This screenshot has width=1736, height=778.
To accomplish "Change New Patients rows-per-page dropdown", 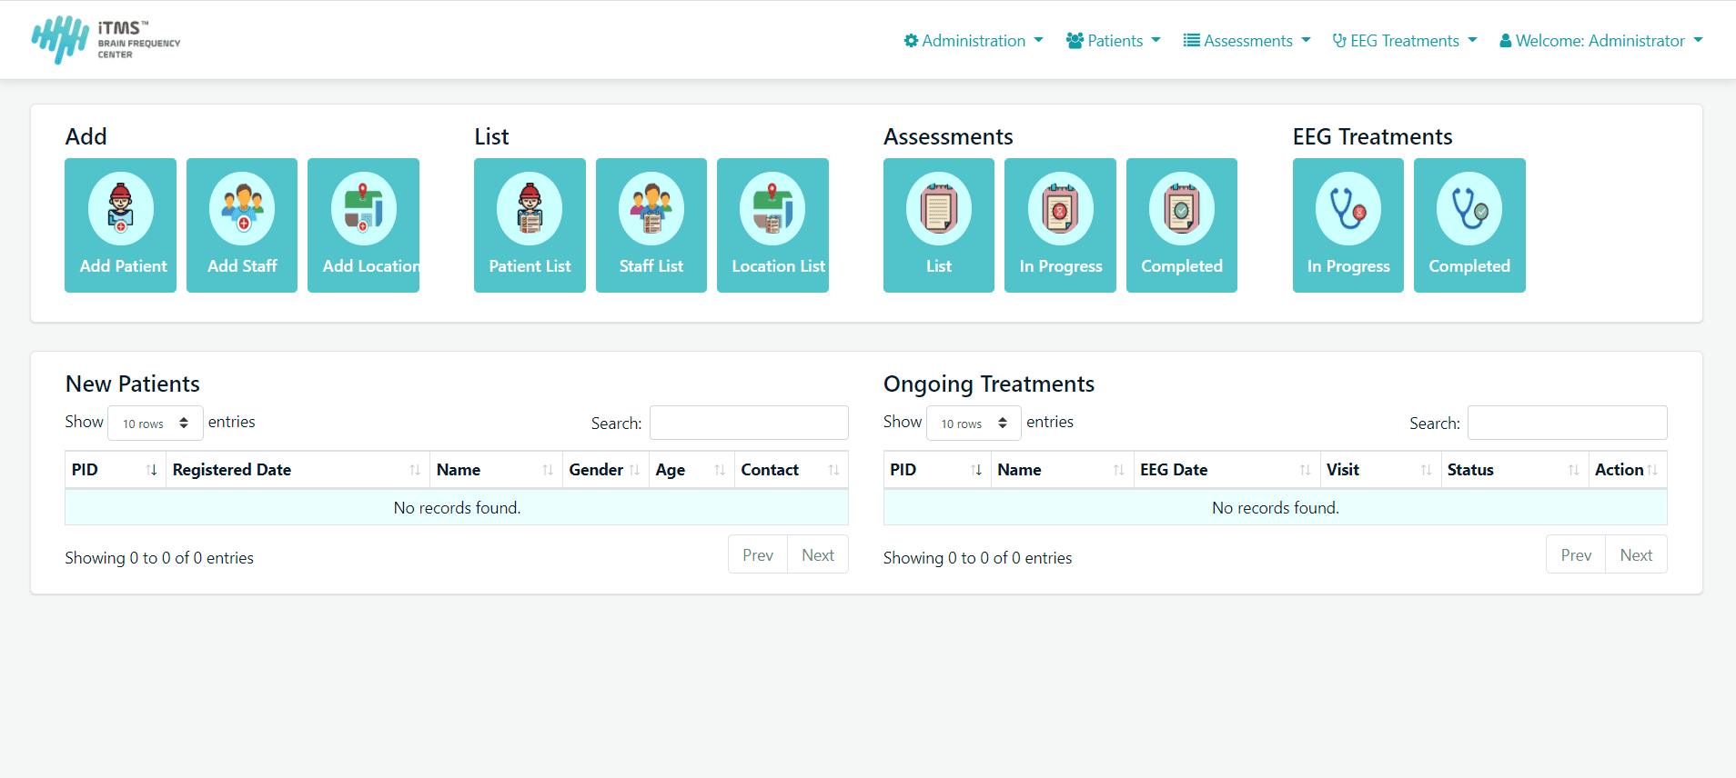I will 156,423.
